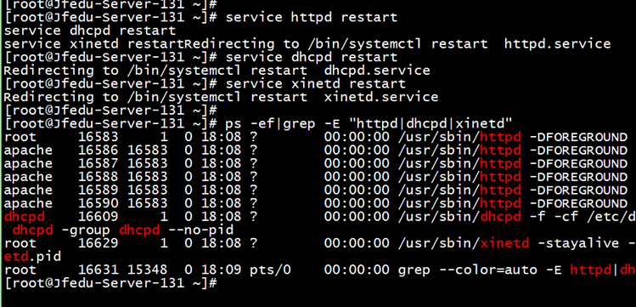The height and width of the screenshot is (307, 636).
Task: Click the pts/0 terminal entry in grep row
Action: click(270, 270)
